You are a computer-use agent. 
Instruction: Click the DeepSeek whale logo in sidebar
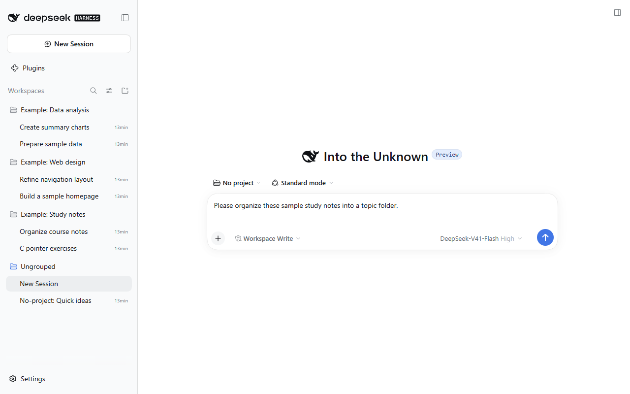pos(14,18)
